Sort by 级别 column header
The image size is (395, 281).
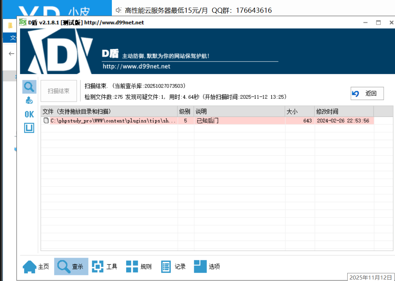click(185, 111)
